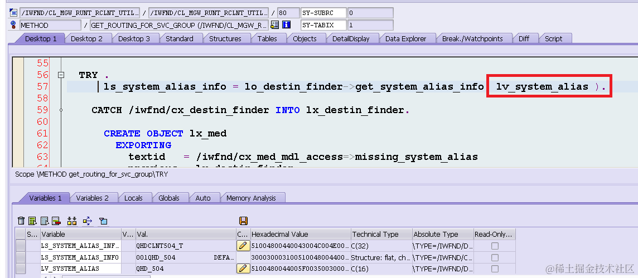
Task: Click the Variable column header
Action: [x=80, y=234]
